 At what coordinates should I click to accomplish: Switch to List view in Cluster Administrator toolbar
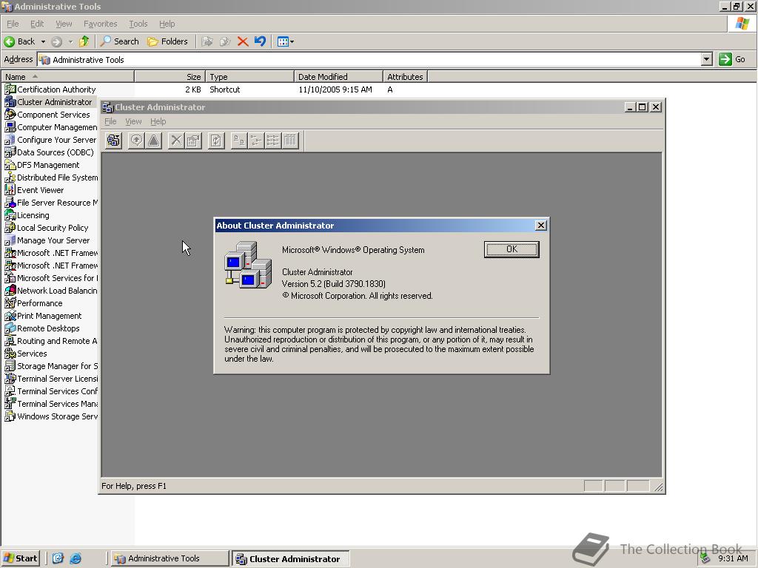click(272, 141)
